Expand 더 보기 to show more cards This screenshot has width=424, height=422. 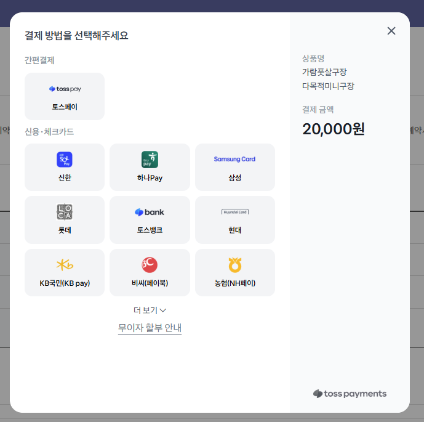[x=150, y=310]
